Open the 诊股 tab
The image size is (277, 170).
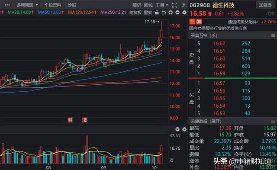click(72, 5)
